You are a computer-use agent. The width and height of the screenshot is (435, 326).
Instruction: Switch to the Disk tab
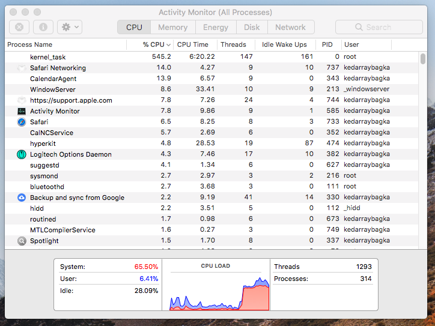coord(252,27)
